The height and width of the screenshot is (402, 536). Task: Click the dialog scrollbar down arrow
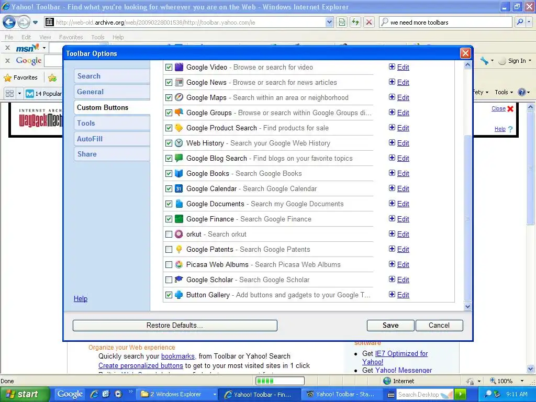[467, 307]
